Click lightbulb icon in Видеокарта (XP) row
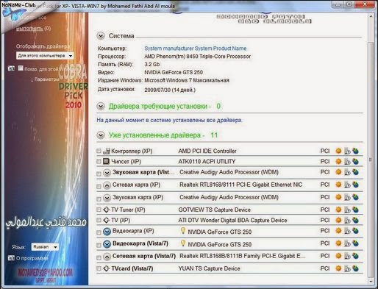The image size is (378, 289). click(182, 230)
